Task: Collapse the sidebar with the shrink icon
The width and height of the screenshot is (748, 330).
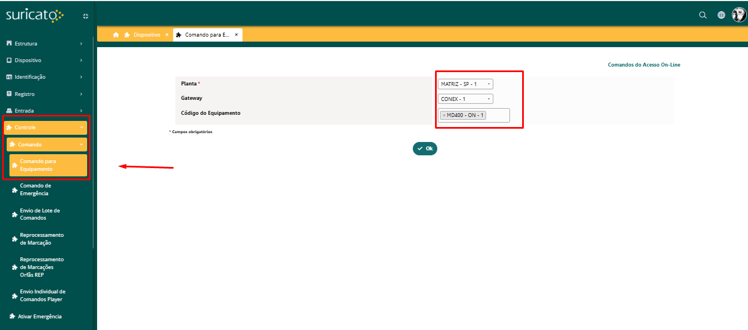Action: tap(85, 16)
